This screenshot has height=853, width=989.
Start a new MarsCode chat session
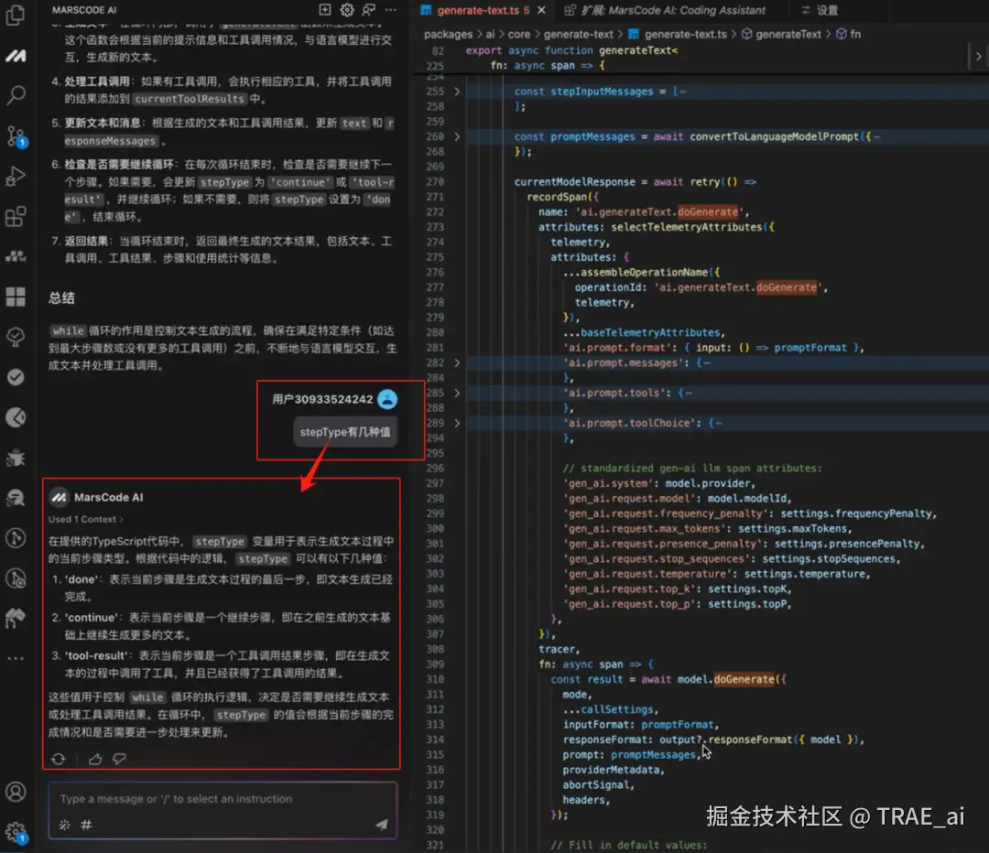click(325, 8)
